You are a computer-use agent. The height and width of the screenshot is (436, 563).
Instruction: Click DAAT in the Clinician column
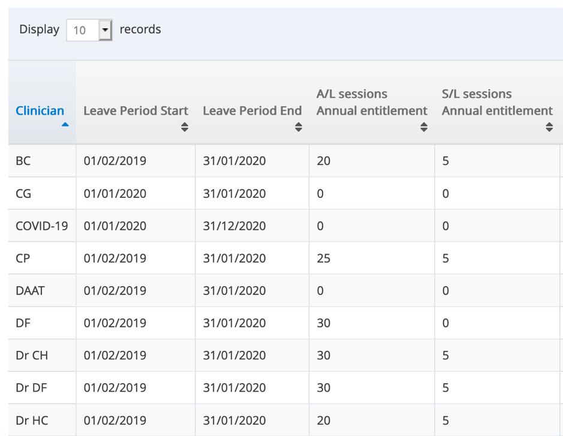[x=30, y=291]
